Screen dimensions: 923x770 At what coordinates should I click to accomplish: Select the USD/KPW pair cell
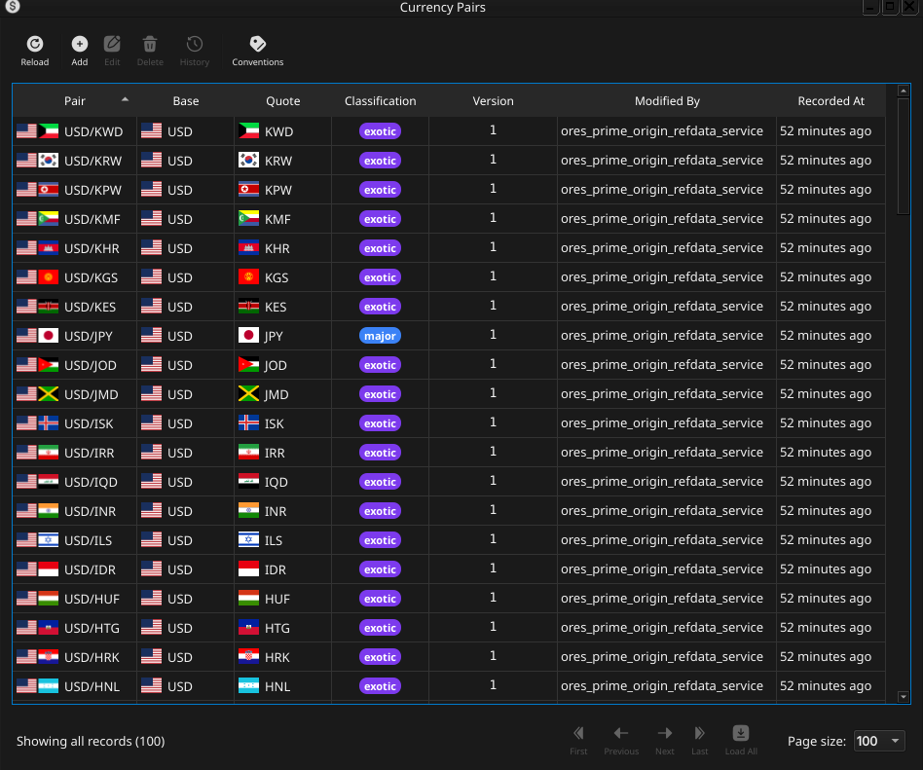coord(75,190)
